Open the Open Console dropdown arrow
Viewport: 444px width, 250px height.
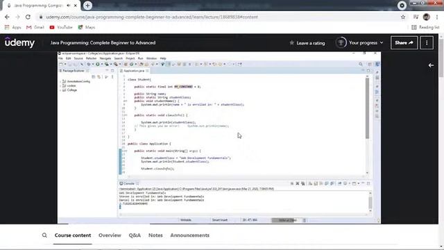[x=359, y=183]
